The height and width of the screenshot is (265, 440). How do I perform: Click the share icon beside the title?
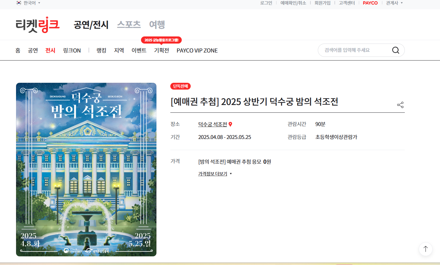(400, 105)
